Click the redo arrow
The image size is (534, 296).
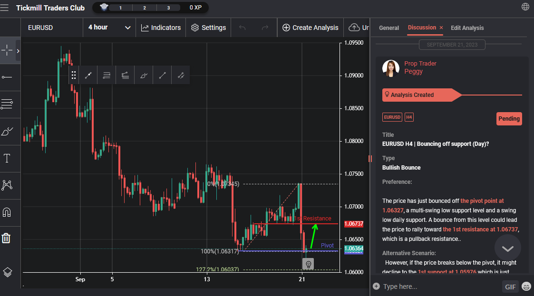pyautogui.click(x=265, y=28)
